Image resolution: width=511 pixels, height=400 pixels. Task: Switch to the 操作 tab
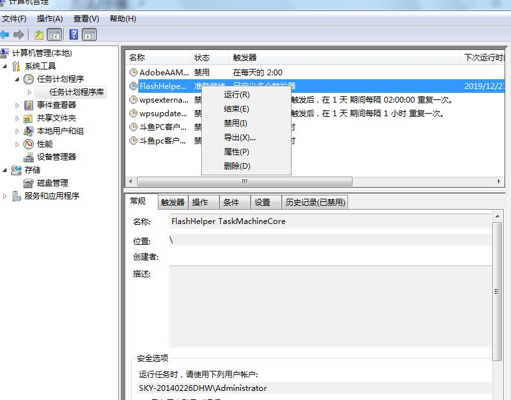point(203,203)
